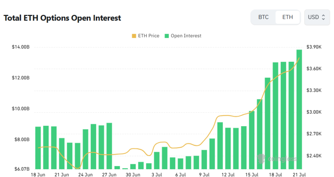Screen dimensions: 334x177
Task: Click the 27 Jun open interest bar
Action: pyautogui.click(x=109, y=146)
